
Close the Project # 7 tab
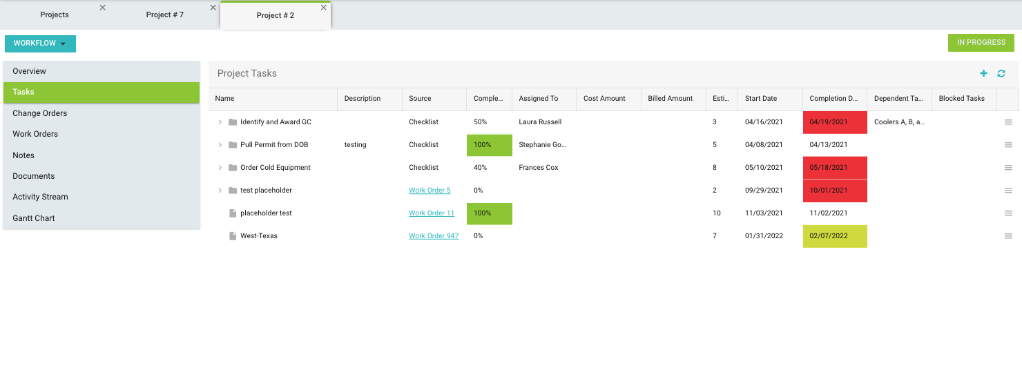tap(213, 8)
